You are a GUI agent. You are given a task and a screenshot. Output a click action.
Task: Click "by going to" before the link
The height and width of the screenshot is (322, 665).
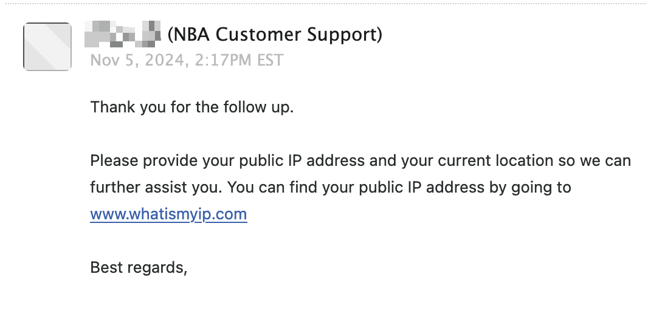(530, 188)
